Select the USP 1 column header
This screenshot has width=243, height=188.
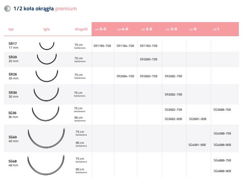[216, 29]
